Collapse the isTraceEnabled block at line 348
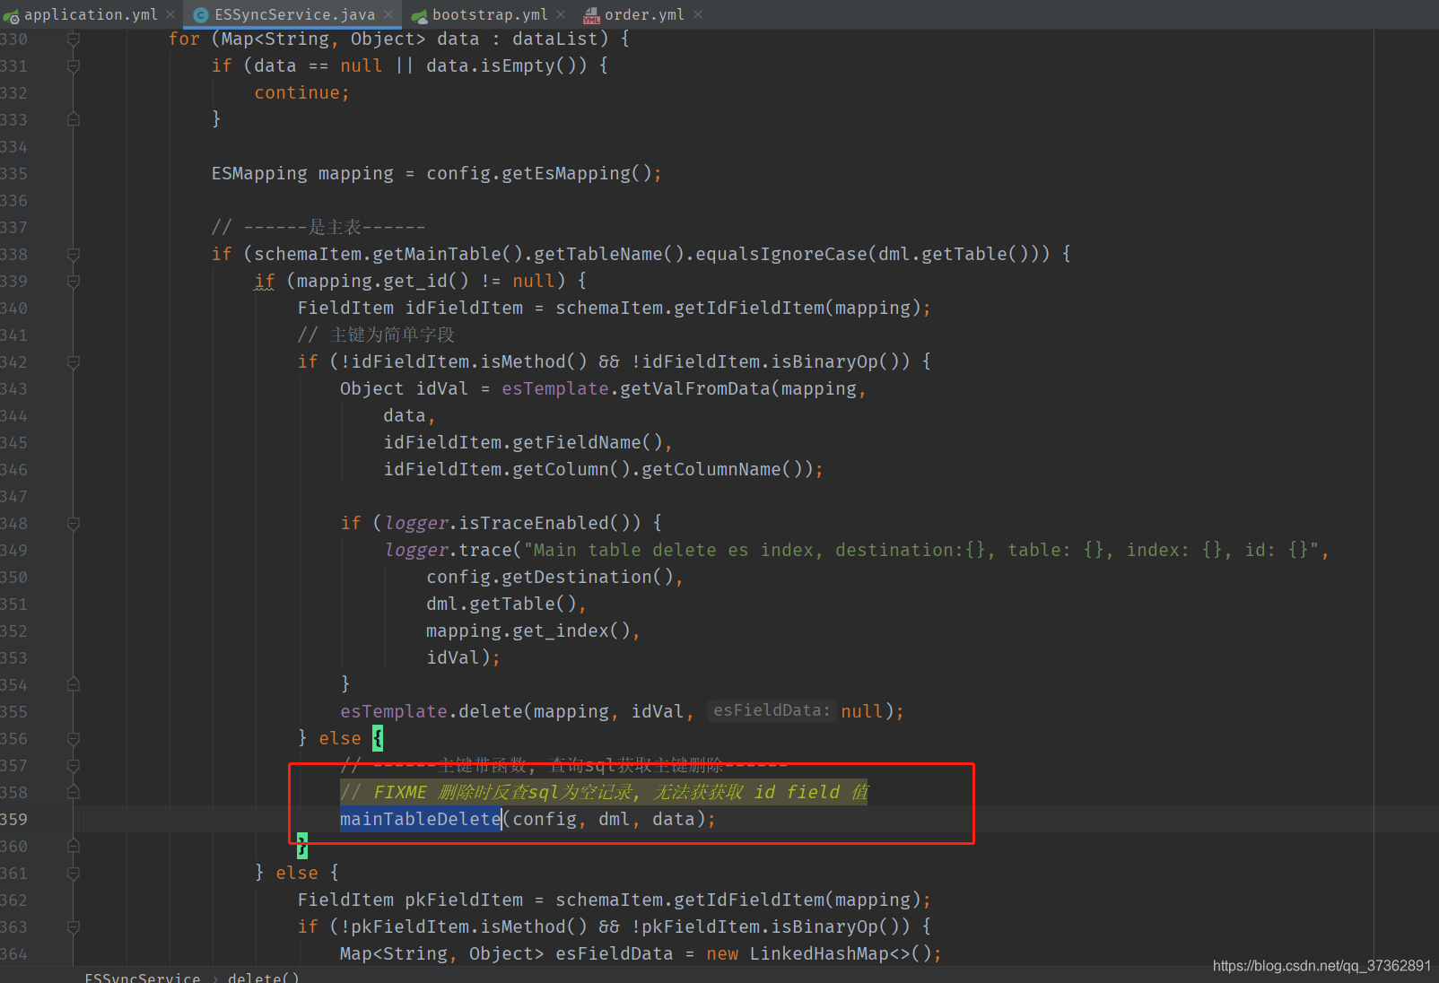Image resolution: width=1439 pixels, height=983 pixels. pos(74,524)
